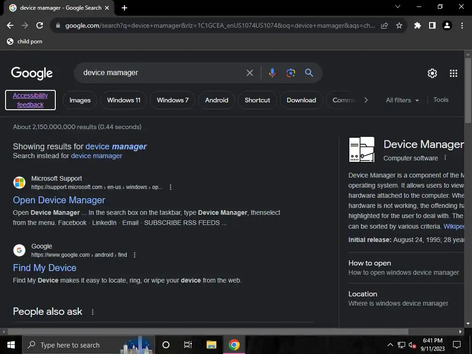Focus the Google search input field
The width and height of the screenshot is (472, 354).
point(163,73)
